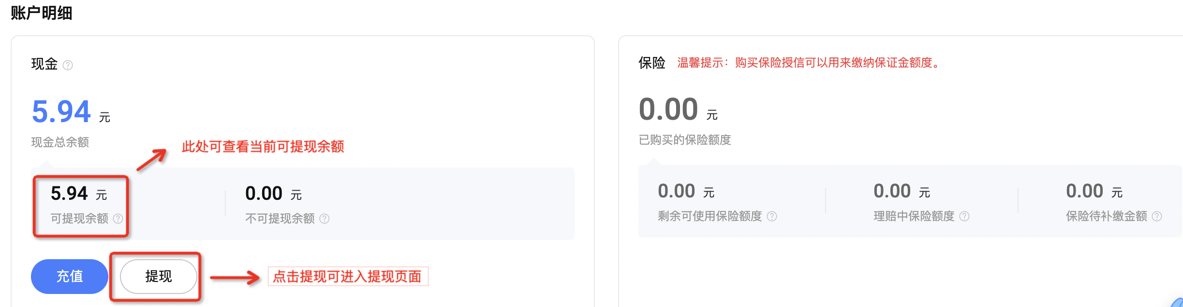Click the 剩余可使用保险额度 0.00 value
The image size is (1183, 307).
click(x=686, y=191)
